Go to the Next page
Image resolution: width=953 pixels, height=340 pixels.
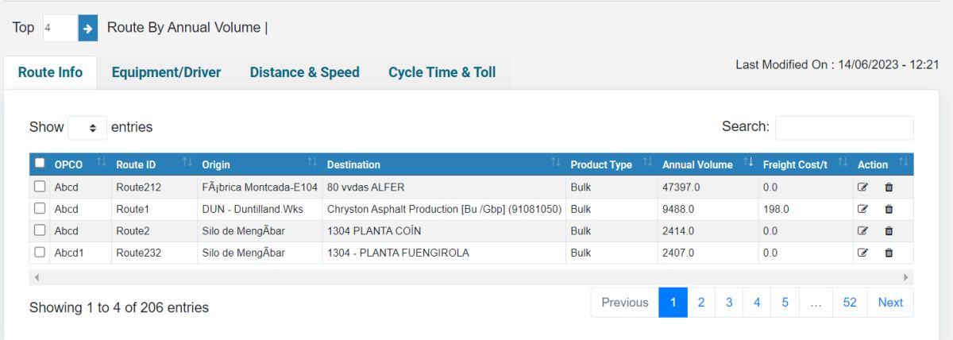890,303
